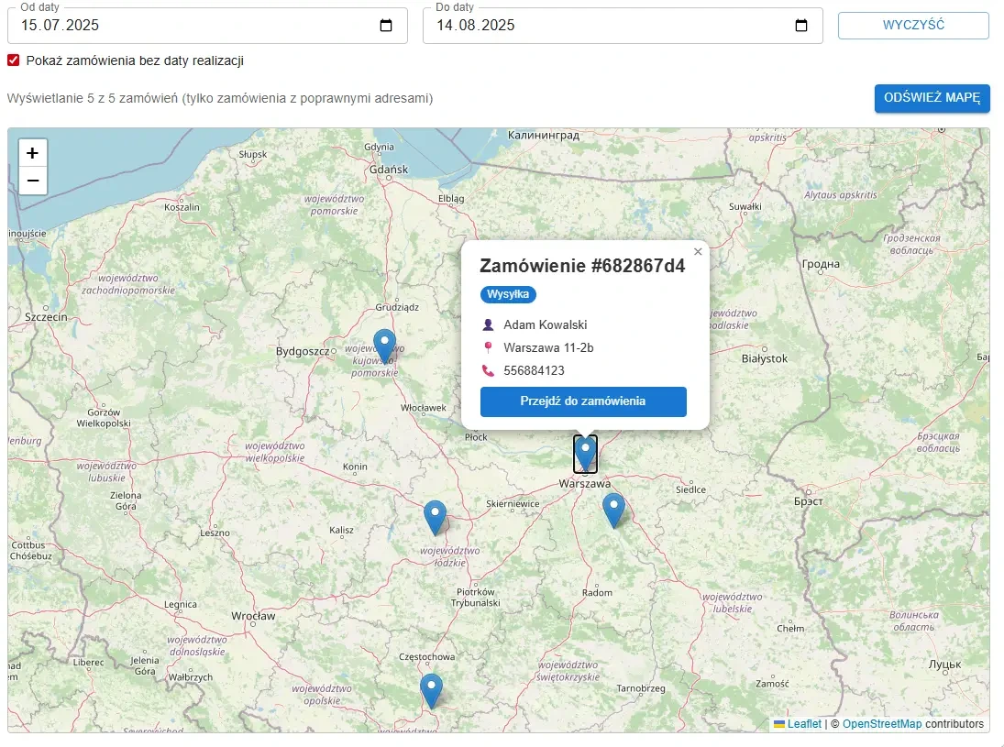1004x747 pixels.
Task: Click the person icon beside Adam Kowalski
Action: coord(488,324)
